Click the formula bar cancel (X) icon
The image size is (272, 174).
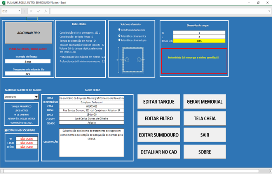[31, 11]
